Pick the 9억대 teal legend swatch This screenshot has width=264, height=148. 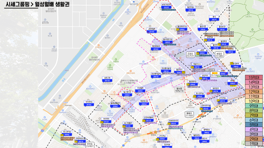pos(254,106)
